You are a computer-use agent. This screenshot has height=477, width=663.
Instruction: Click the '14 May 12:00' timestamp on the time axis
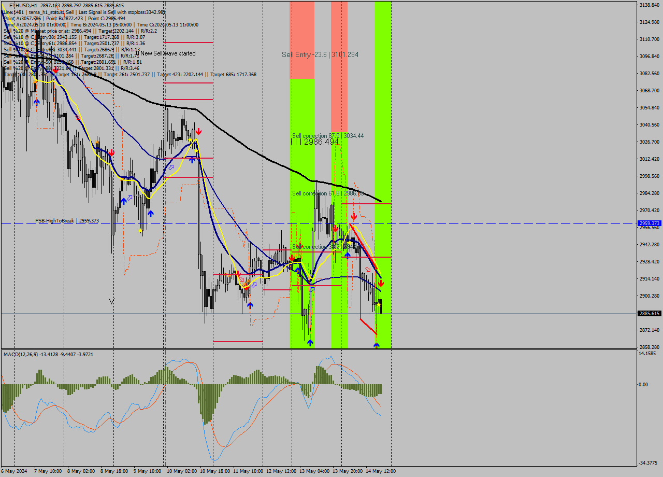tap(380, 471)
